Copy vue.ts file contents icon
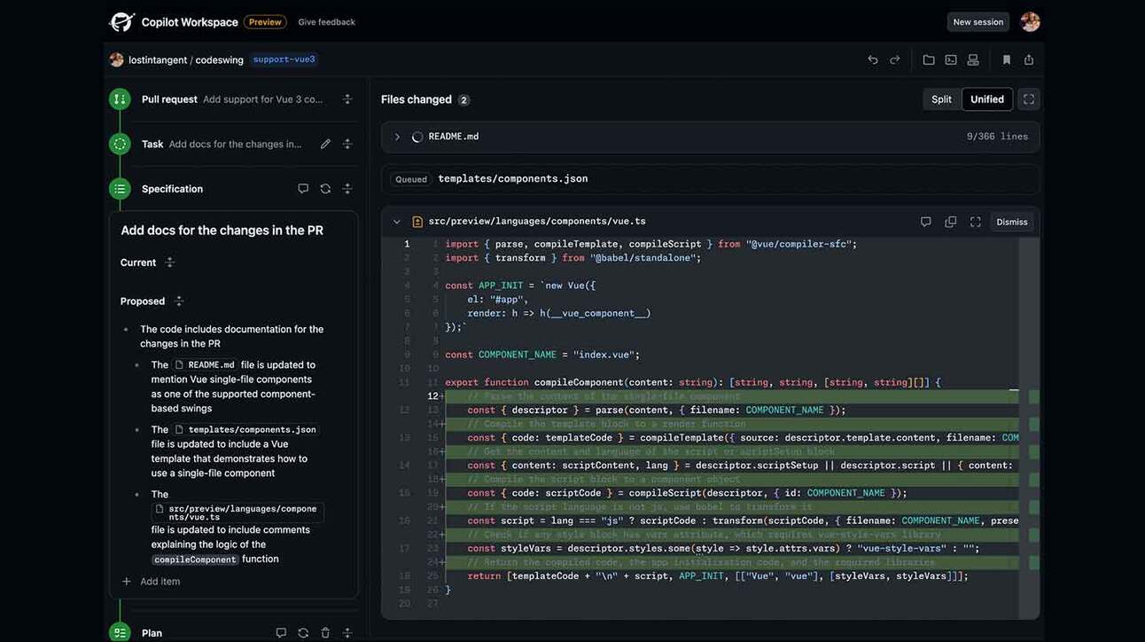This screenshot has height=642, width=1145. click(950, 222)
